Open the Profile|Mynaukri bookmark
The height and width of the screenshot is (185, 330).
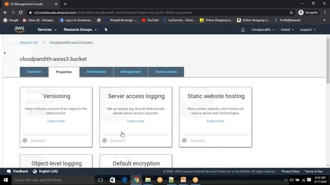[x=288, y=20]
